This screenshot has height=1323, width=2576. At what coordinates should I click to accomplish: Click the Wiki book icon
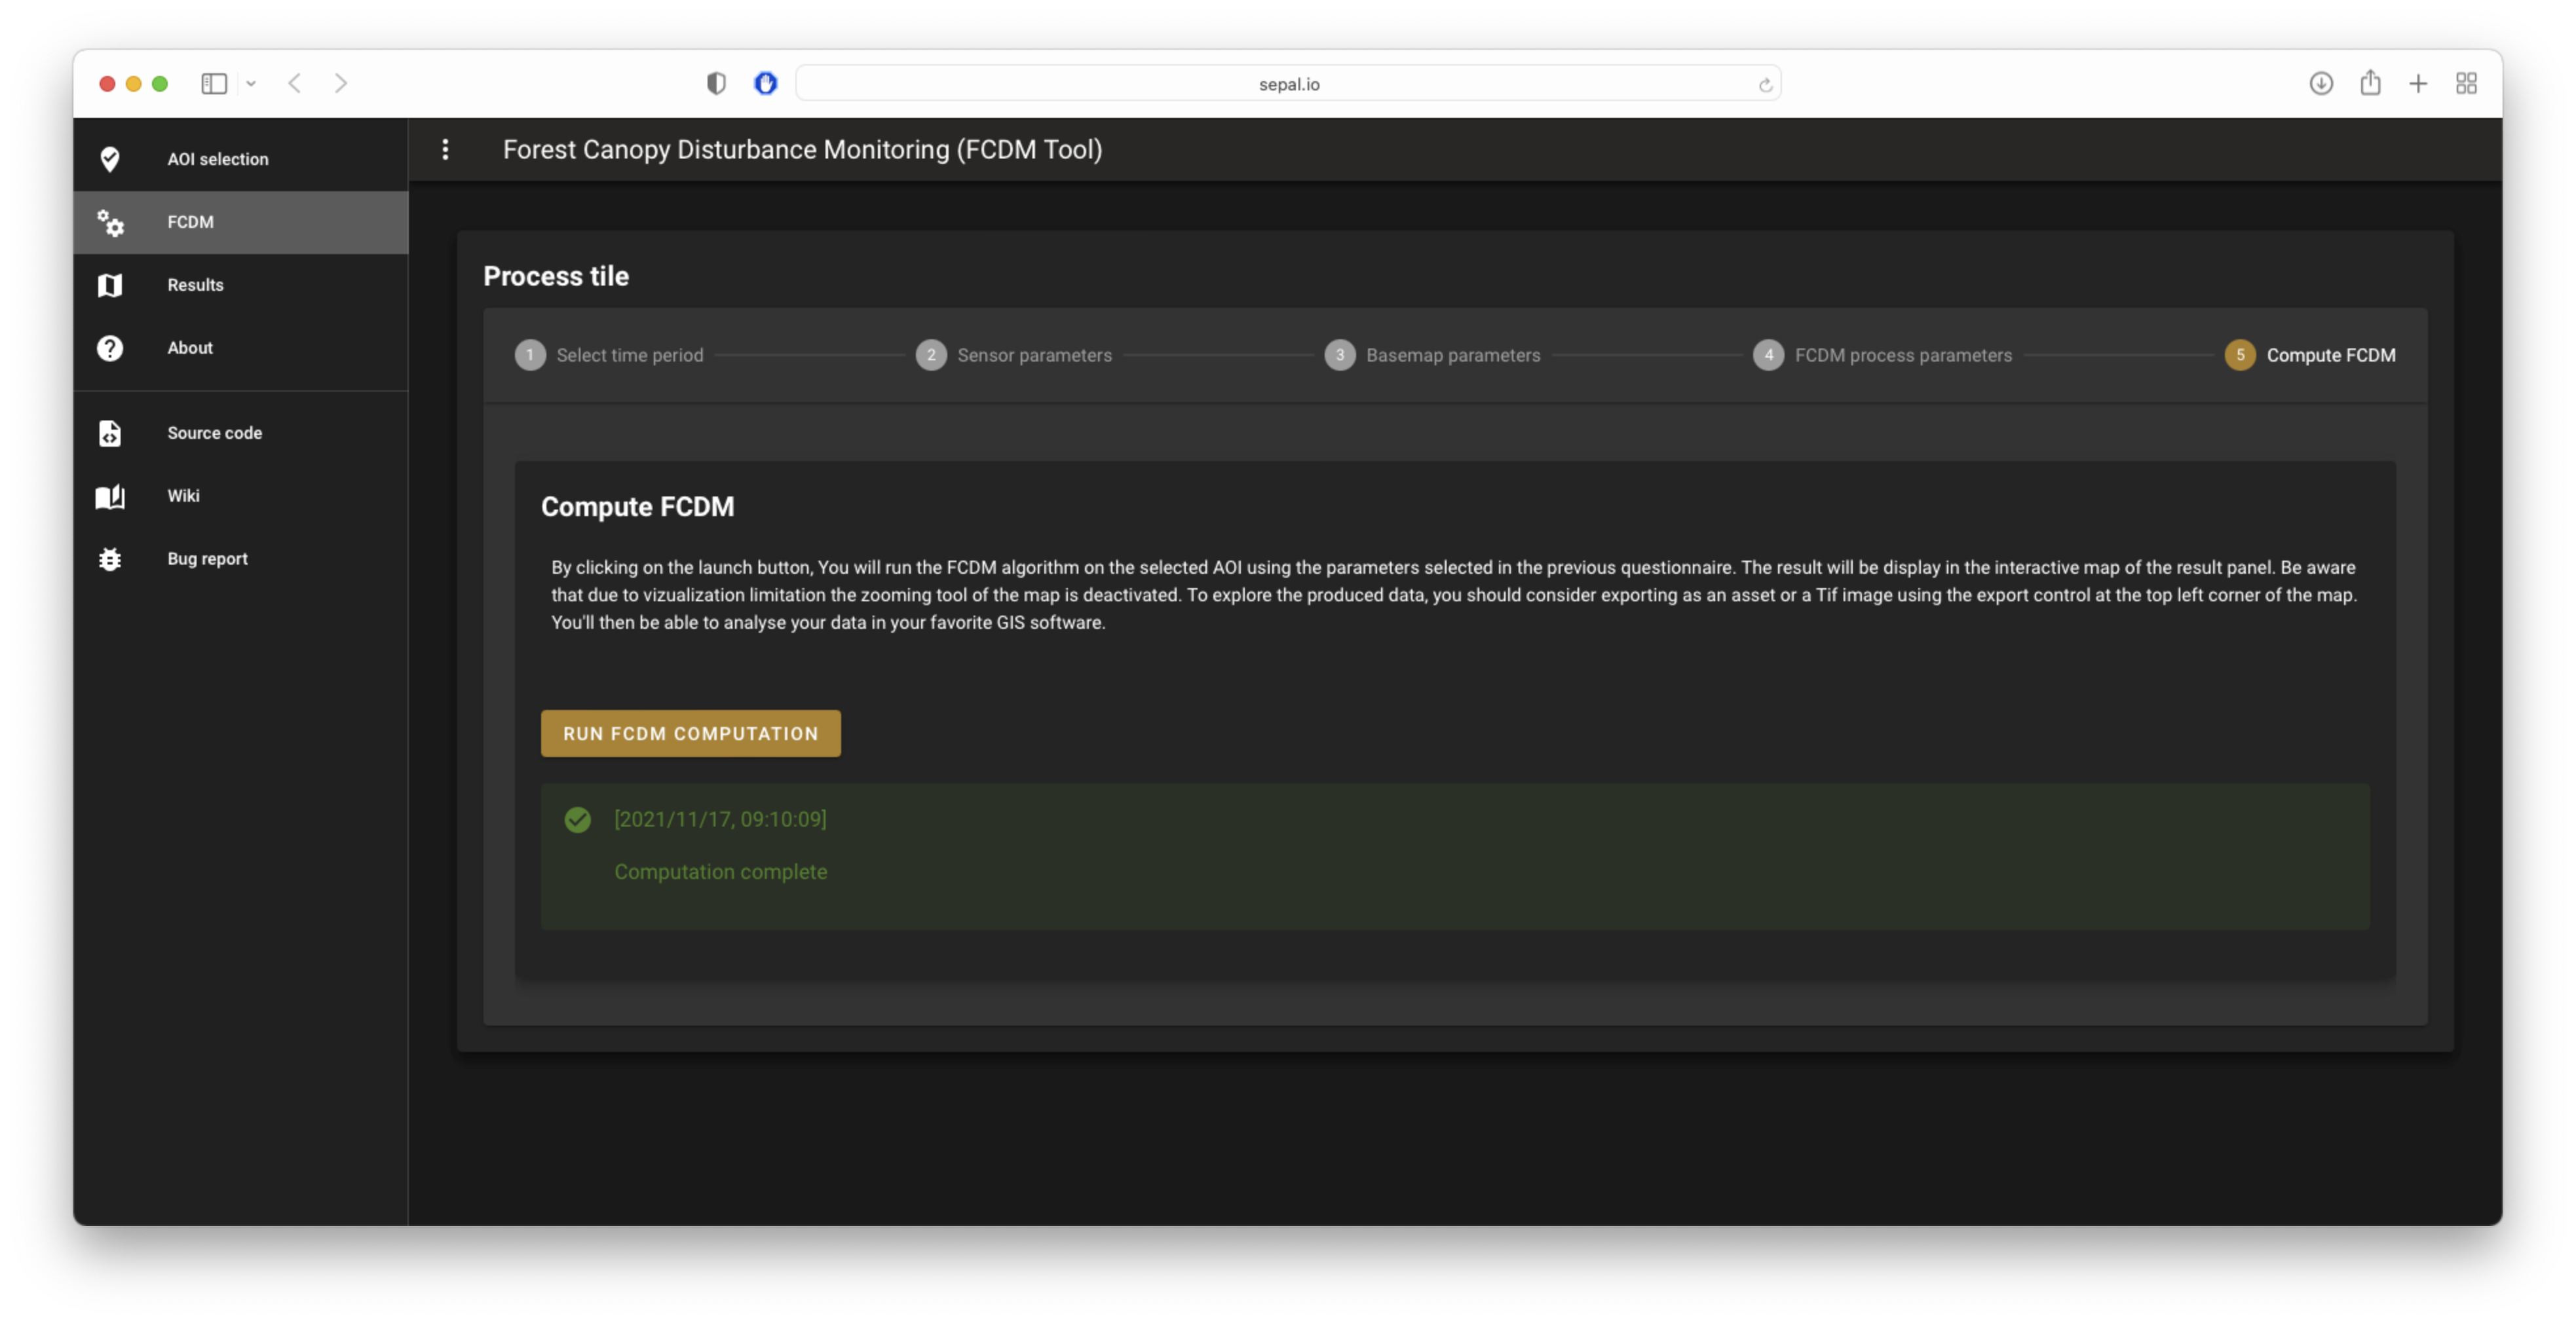pyautogui.click(x=110, y=496)
